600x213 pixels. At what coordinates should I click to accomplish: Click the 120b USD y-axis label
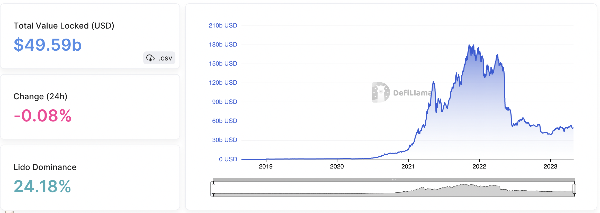(x=223, y=83)
